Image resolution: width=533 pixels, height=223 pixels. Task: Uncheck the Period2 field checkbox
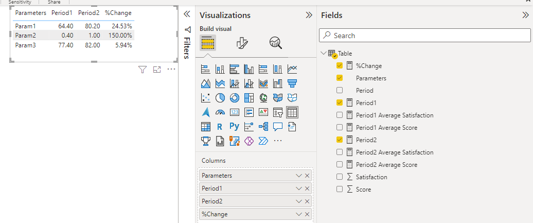(339, 140)
